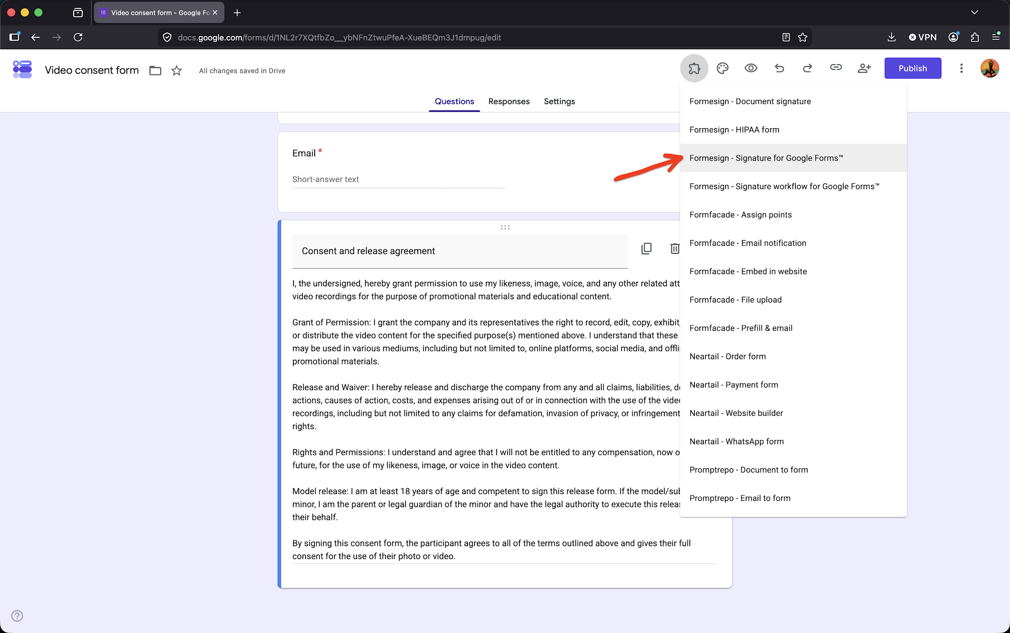Open the More options three-dot menu
1010x633 pixels.
961,68
